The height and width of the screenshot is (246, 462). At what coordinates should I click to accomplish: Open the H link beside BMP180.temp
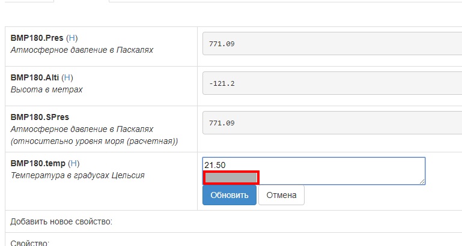click(74, 163)
